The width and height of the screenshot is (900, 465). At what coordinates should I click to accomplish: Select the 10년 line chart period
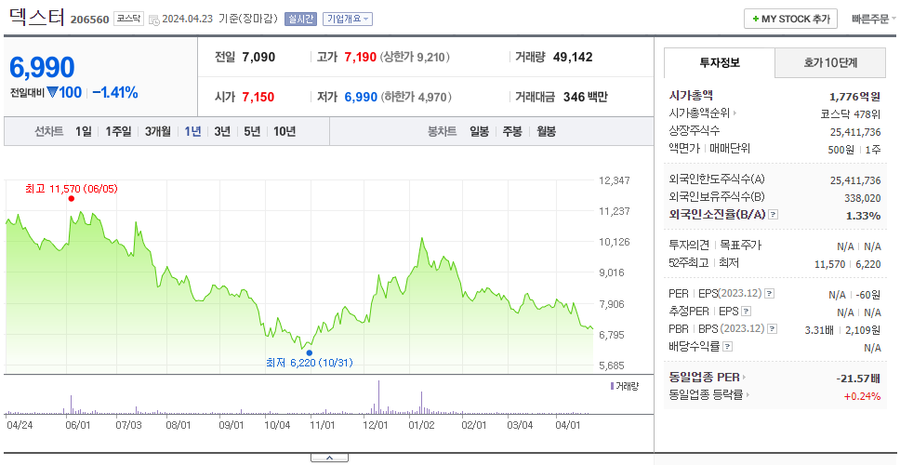coord(285,131)
